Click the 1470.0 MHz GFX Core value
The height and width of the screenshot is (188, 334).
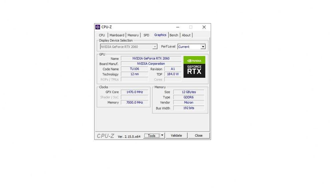pos(134,92)
